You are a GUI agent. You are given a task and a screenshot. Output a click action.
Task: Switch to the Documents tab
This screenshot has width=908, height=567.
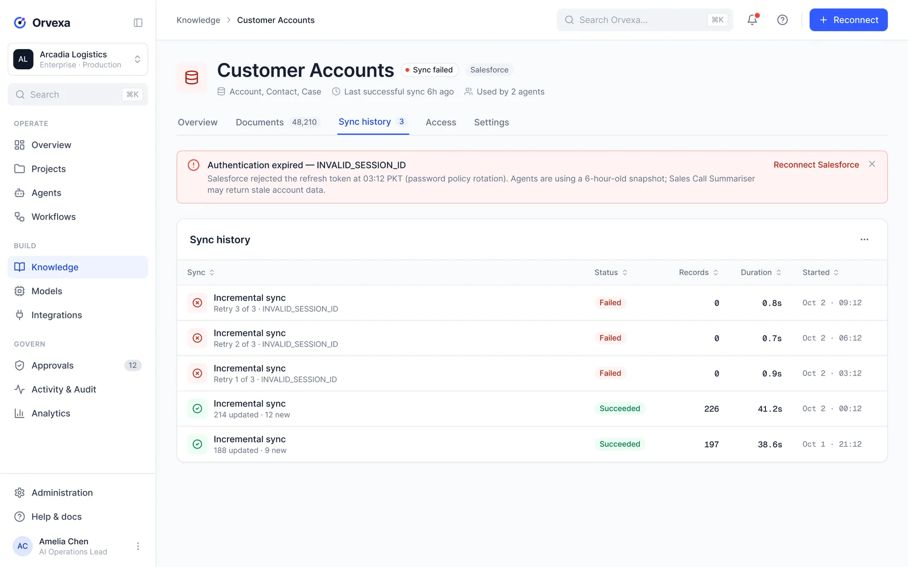pos(278,122)
